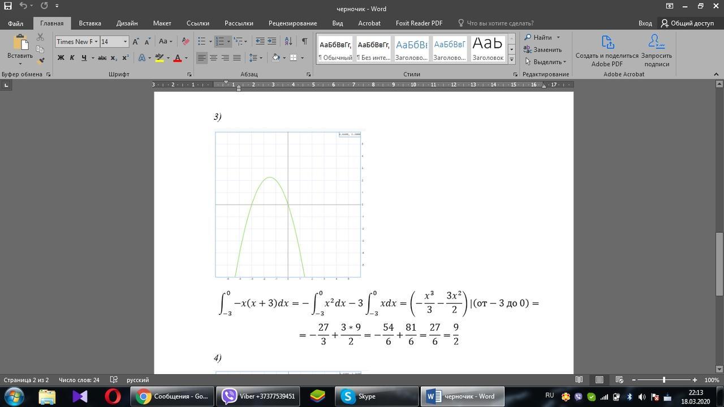The width and height of the screenshot is (724, 407).
Task: Toggle italic formatting (К)
Action: click(x=72, y=58)
